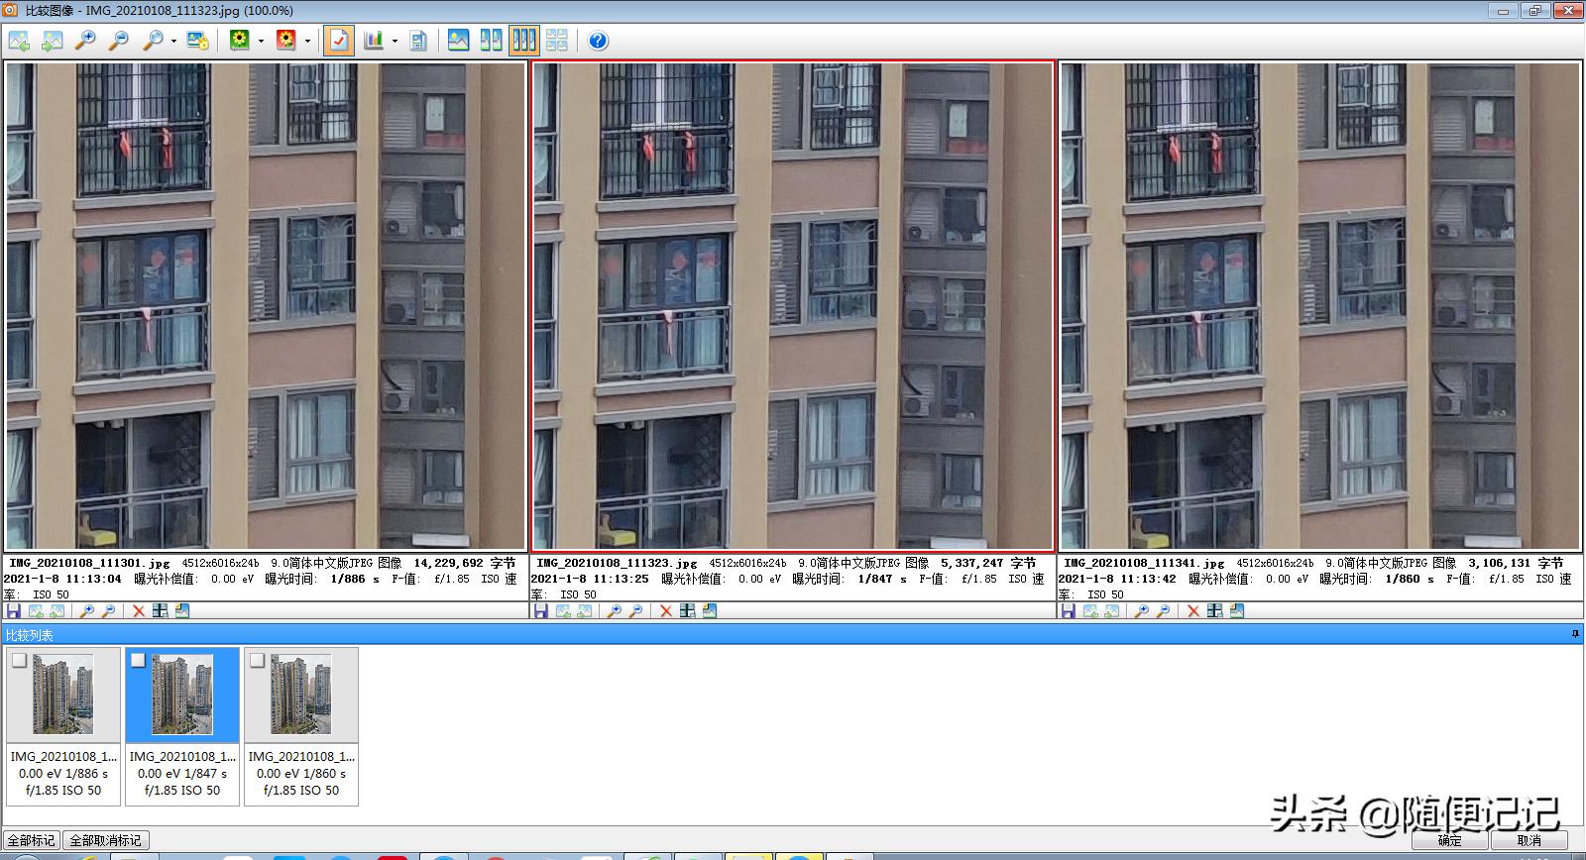Go to the previous image using the left-arrow picture icon

coord(19,41)
